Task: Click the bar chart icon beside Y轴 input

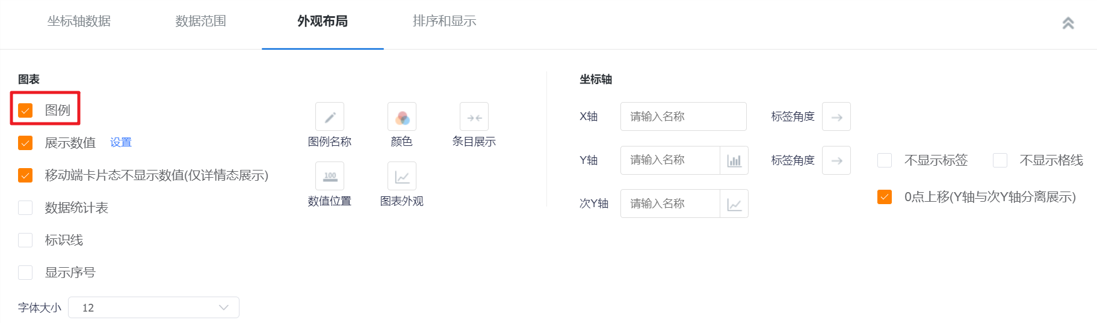Action: [734, 160]
